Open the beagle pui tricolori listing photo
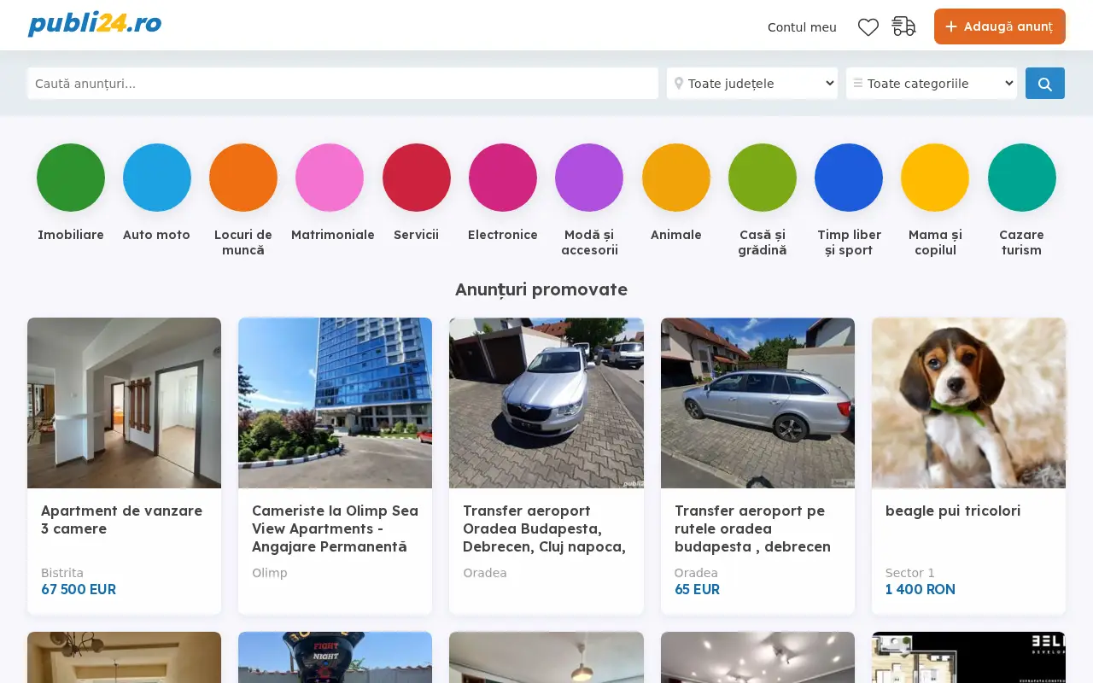The height and width of the screenshot is (683, 1093). tap(968, 403)
